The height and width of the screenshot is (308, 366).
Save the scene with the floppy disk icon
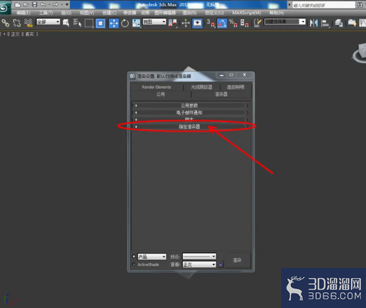35,5
